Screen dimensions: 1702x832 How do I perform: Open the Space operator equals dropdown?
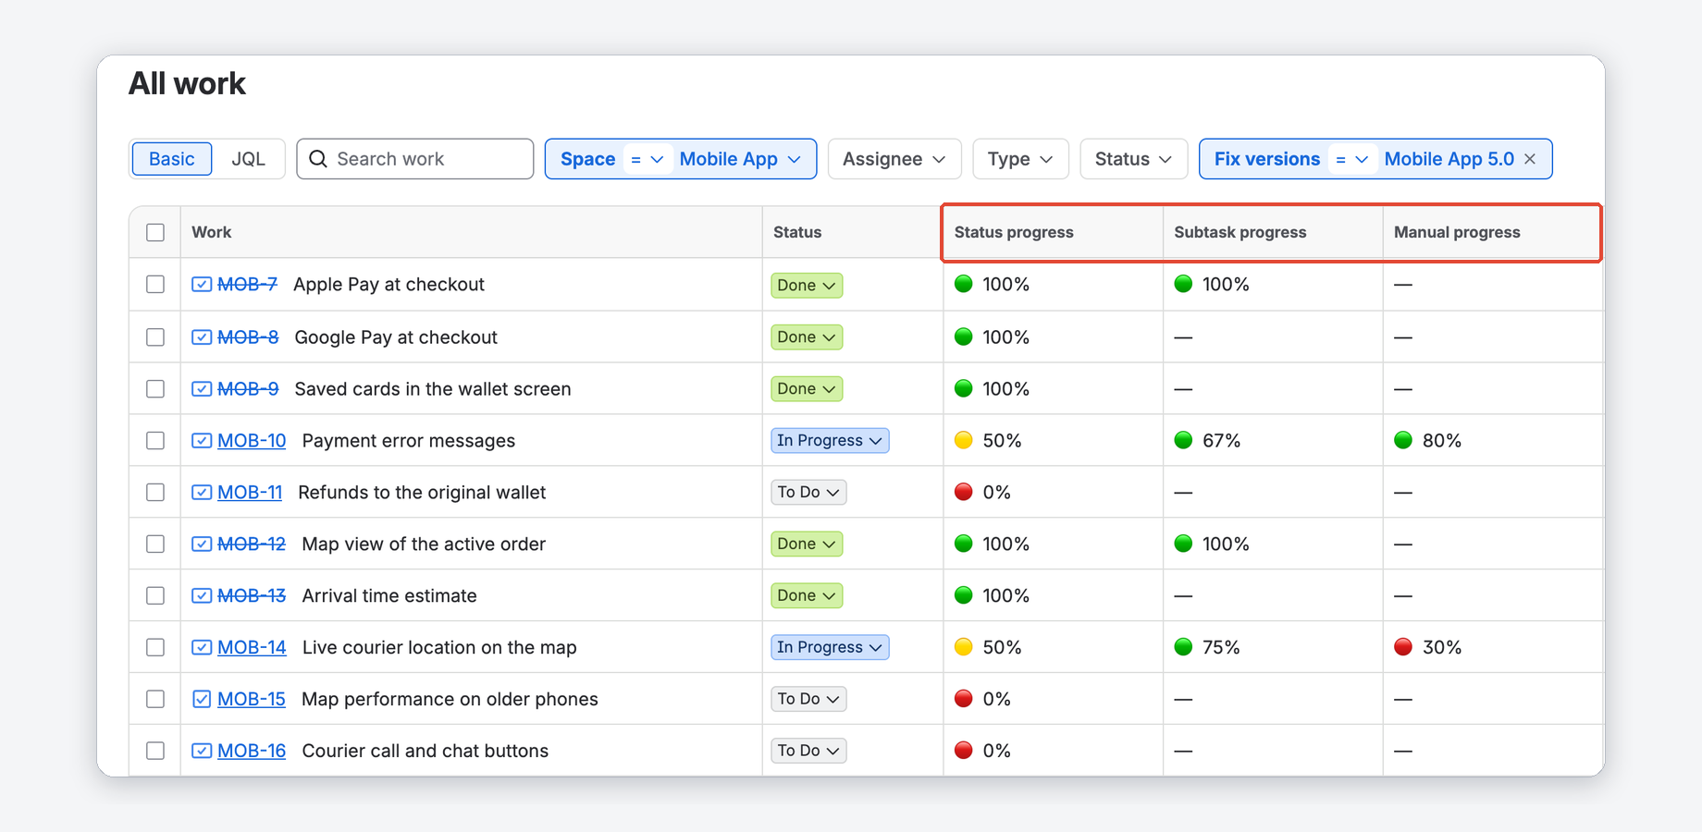point(647,159)
